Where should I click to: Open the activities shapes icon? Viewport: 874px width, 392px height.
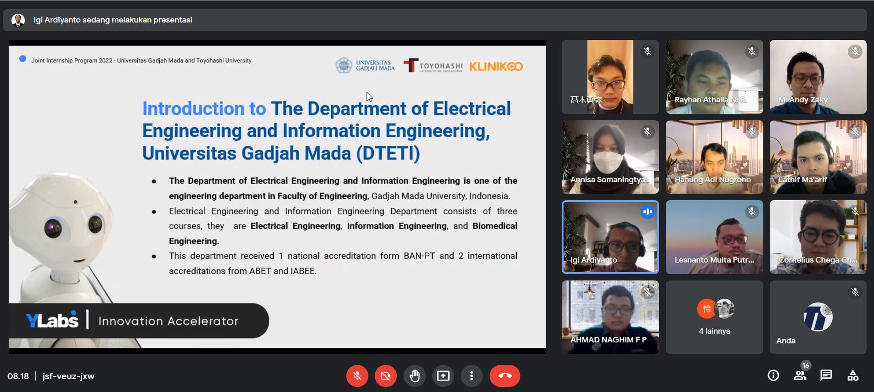[x=853, y=375]
